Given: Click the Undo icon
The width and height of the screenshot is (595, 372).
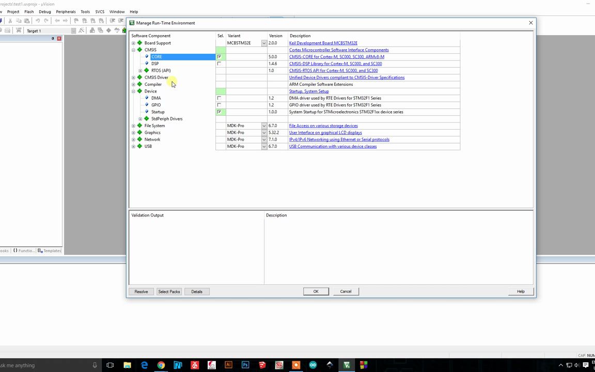Looking at the screenshot, I should (x=37, y=21).
